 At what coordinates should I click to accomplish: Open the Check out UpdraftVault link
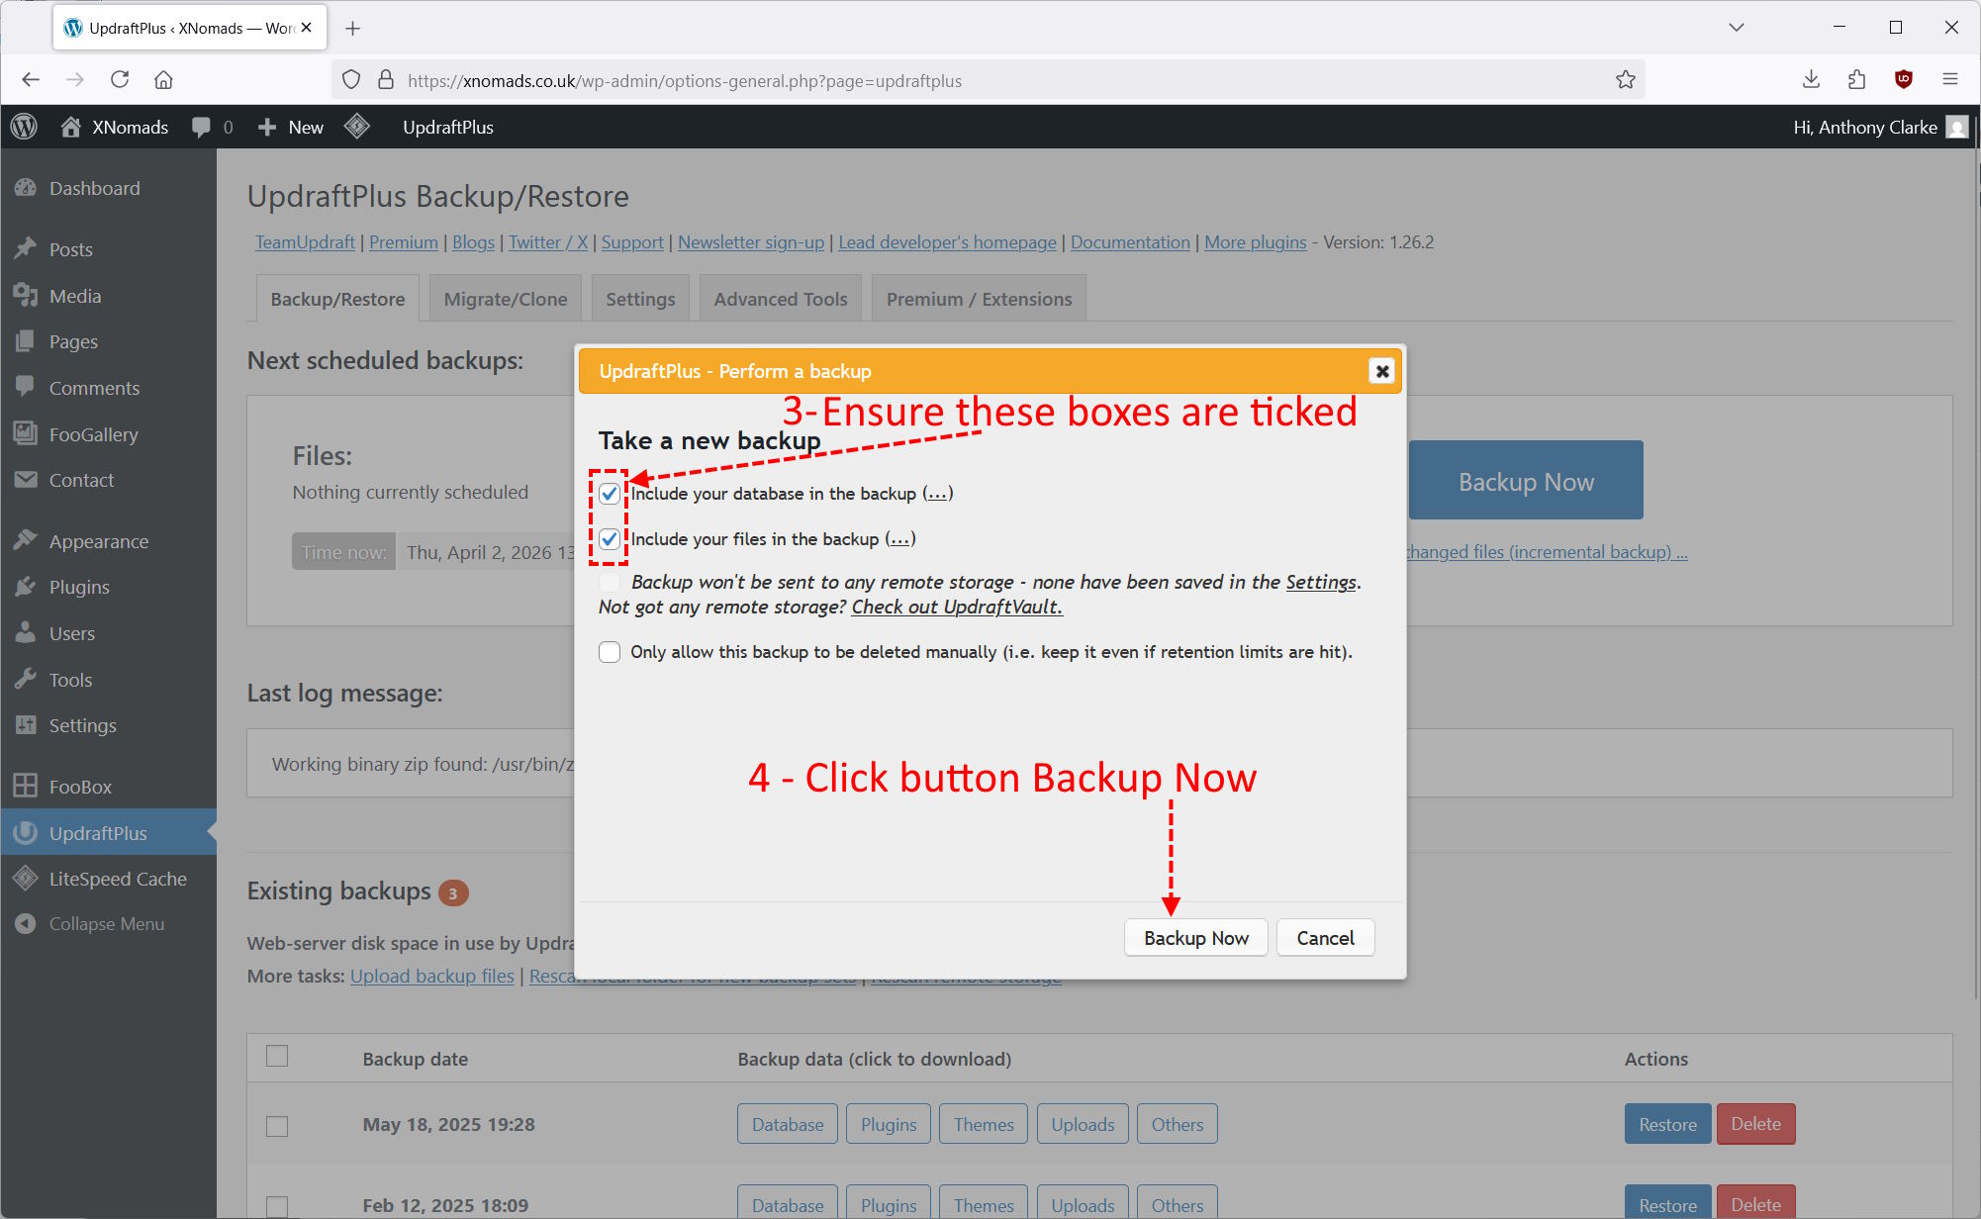(956, 607)
